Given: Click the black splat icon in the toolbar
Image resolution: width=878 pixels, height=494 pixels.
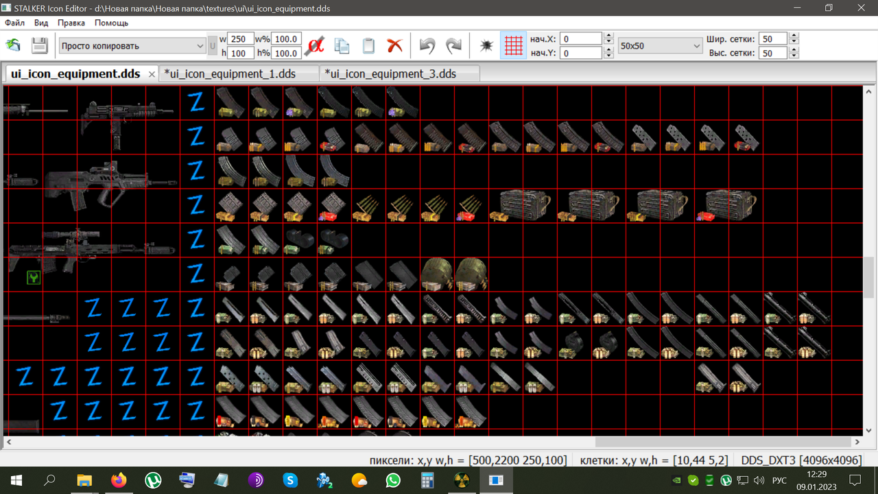Looking at the screenshot, I should [486, 45].
